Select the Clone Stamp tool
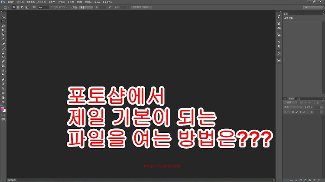The image size is (325, 182). tap(3, 53)
